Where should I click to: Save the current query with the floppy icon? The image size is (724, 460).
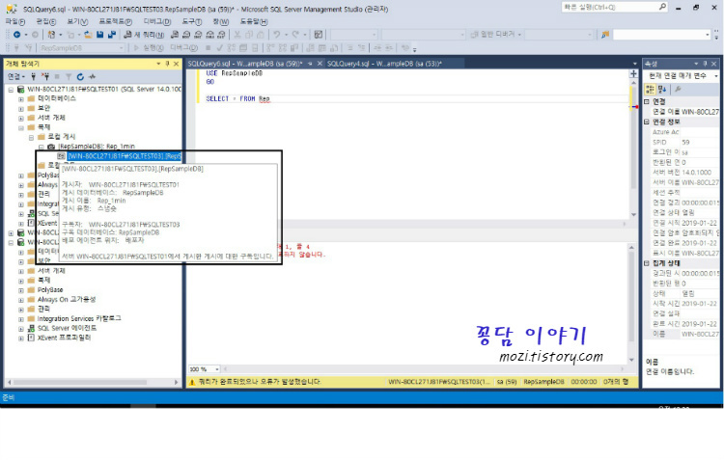99,35
